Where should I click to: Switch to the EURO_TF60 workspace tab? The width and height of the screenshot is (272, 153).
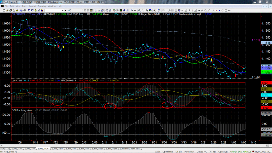click(x=30, y=149)
